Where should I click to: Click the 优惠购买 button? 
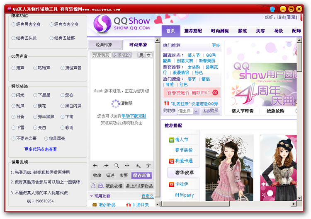pyautogui.click(x=210, y=111)
